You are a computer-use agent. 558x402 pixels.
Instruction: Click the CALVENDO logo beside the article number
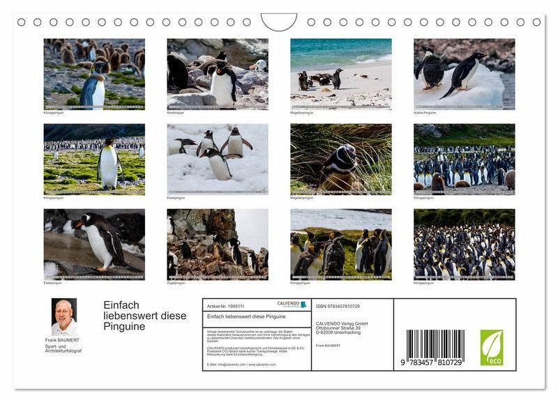(292, 304)
